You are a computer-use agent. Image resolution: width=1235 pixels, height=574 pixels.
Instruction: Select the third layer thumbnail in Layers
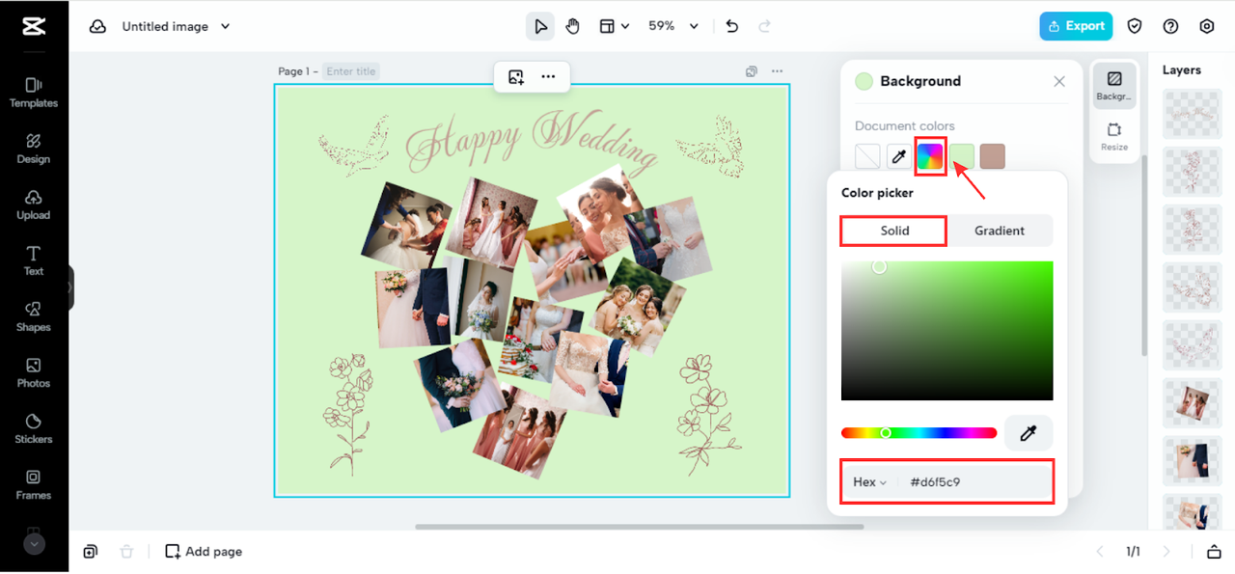click(x=1193, y=230)
